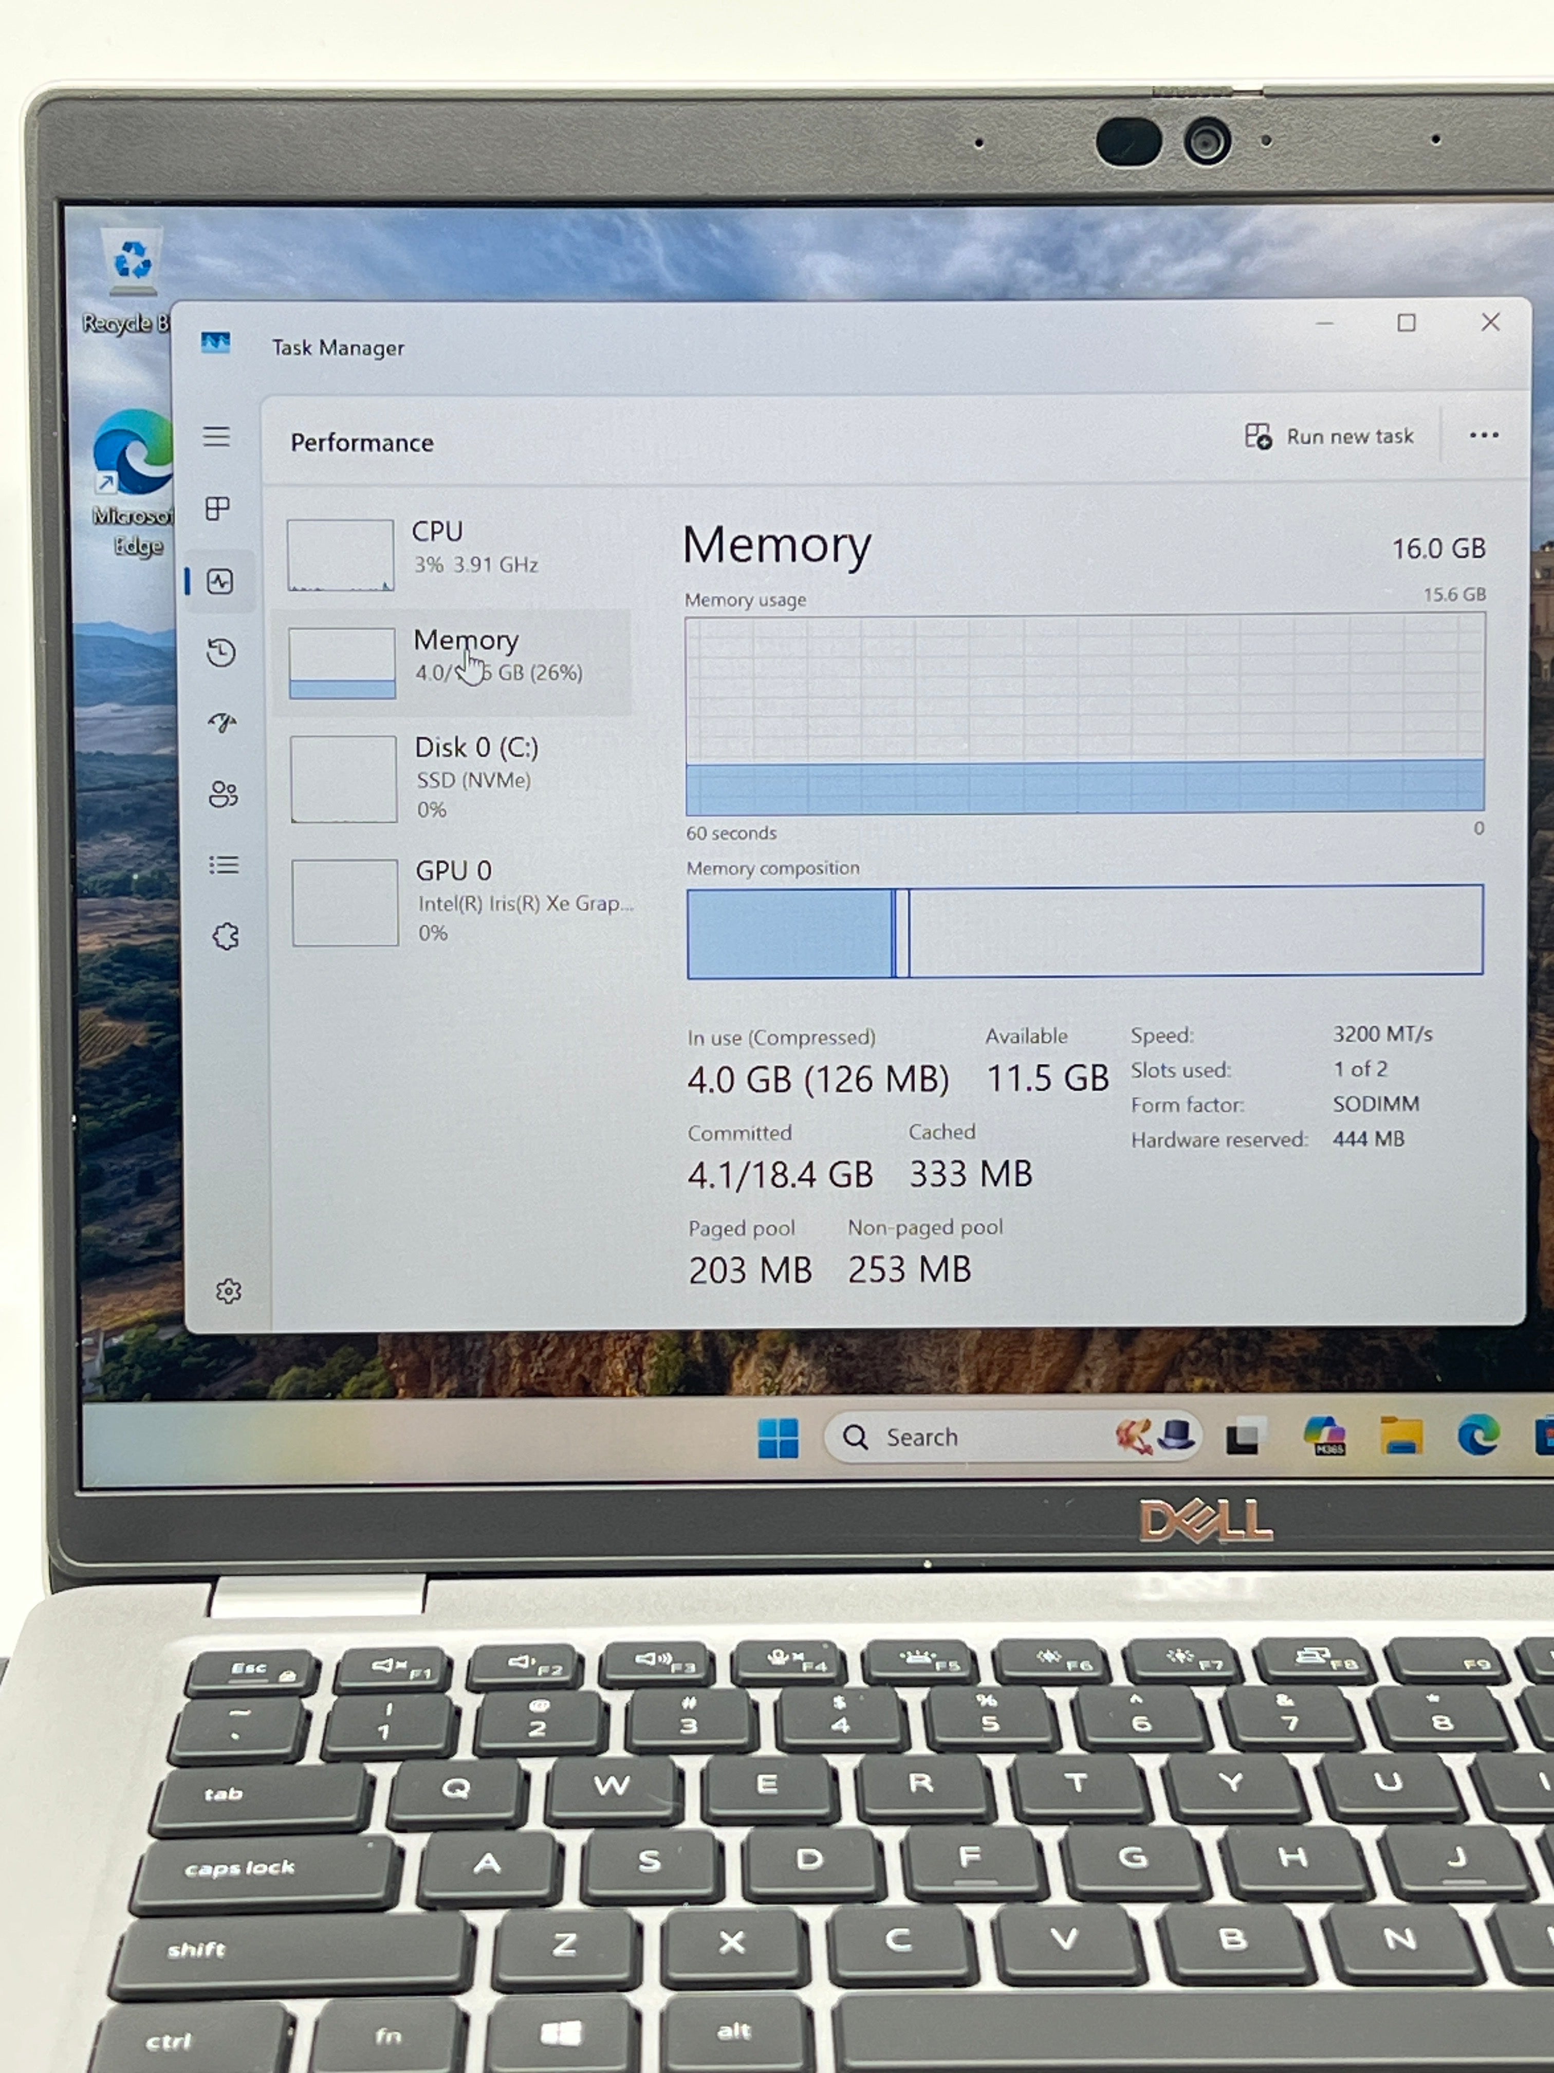Open File Explorer from the taskbar
Image resolution: width=1554 pixels, height=2073 pixels.
click(1401, 1436)
